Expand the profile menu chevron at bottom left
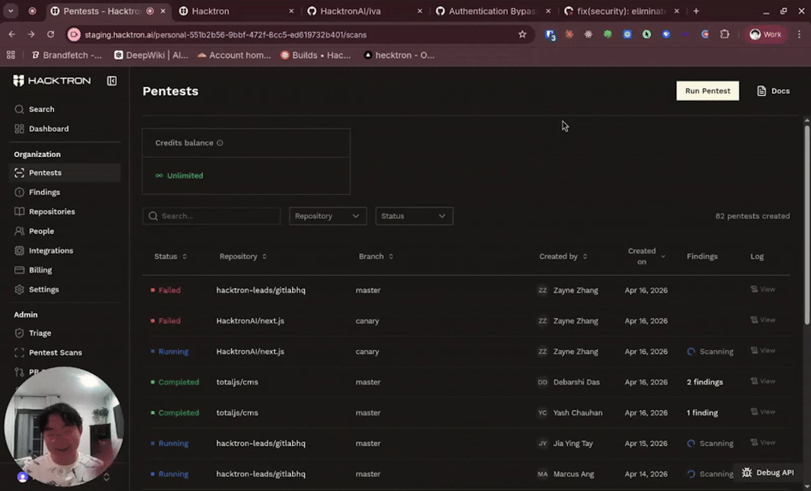811x491 pixels. 106,477
